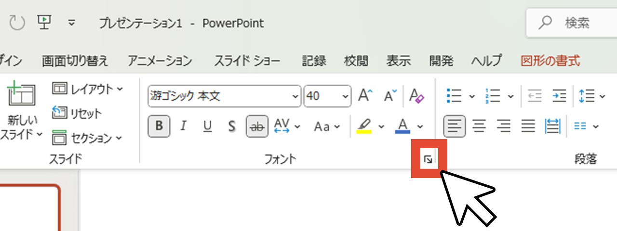This screenshot has height=231, width=617.
Task: Click the リセット button
Action: [x=77, y=114]
